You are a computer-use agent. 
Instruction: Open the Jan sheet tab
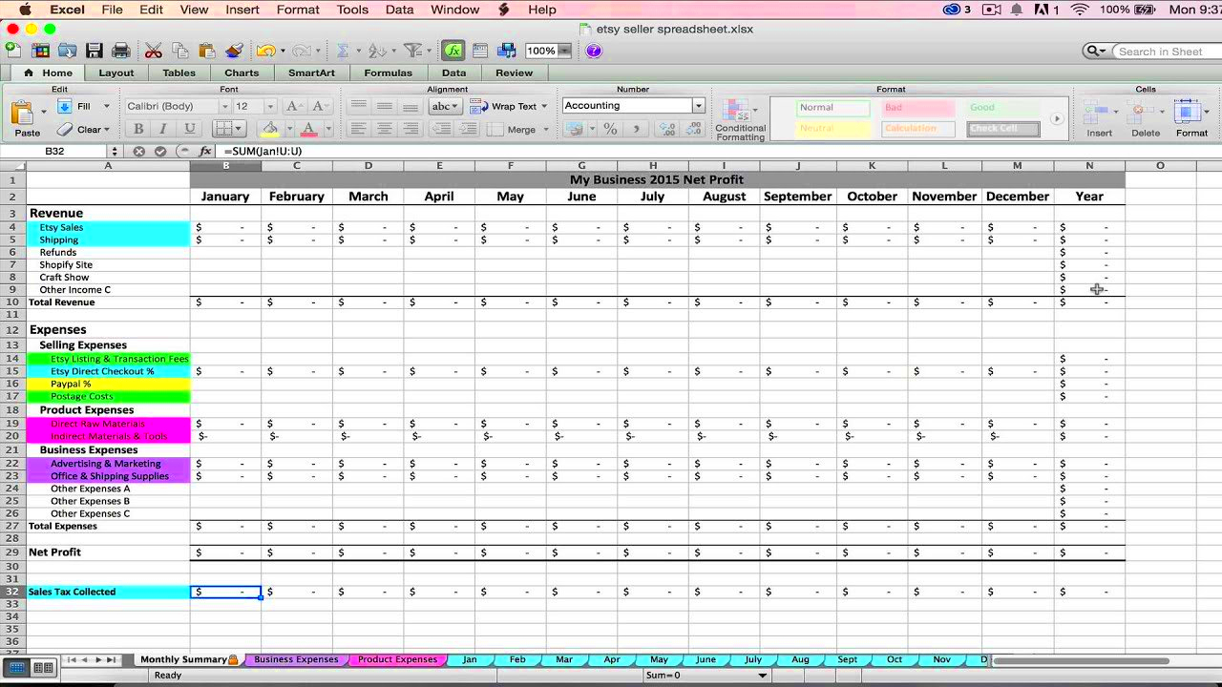pyautogui.click(x=469, y=659)
